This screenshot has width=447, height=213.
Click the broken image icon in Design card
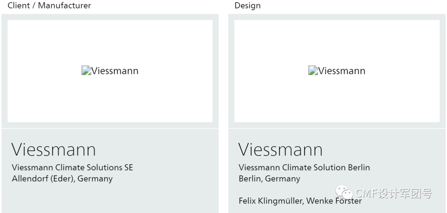pos(312,71)
